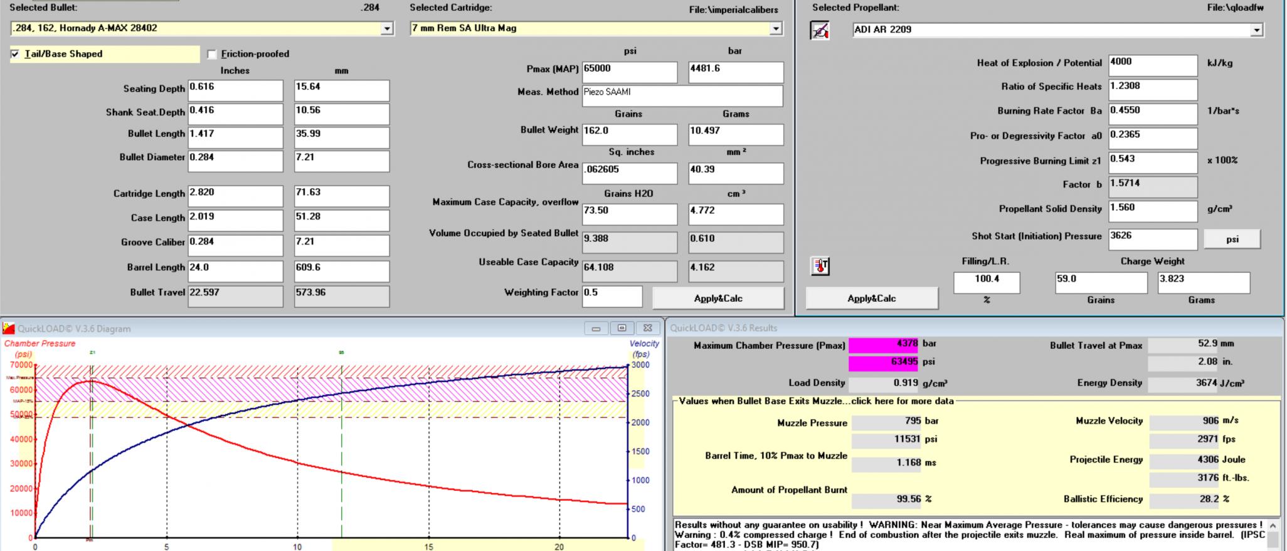
Task: Click the Bullet Weight grams field
Action: pos(736,134)
